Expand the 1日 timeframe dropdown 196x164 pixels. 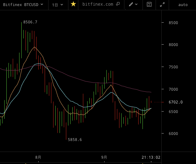click(57, 5)
